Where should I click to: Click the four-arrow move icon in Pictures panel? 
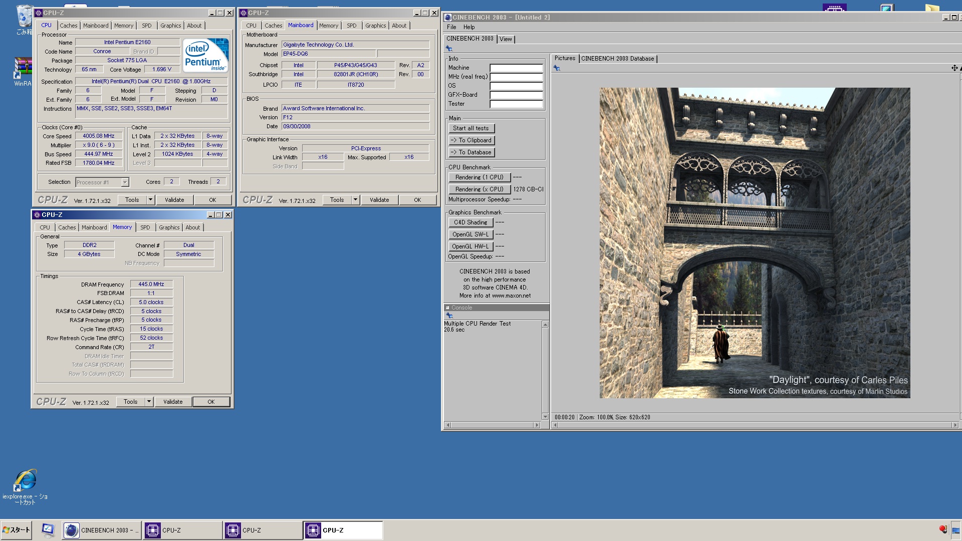(954, 68)
